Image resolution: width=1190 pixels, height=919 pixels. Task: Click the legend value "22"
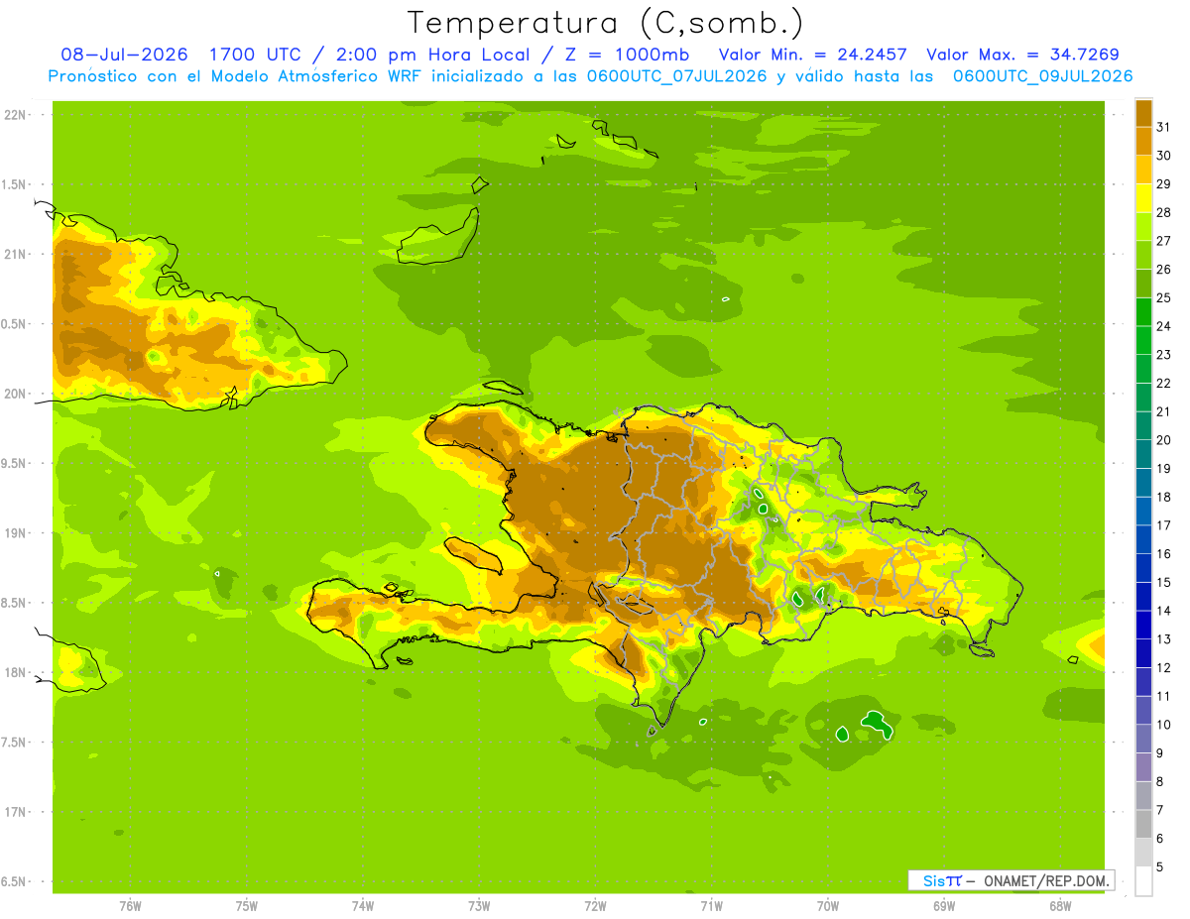(1164, 383)
